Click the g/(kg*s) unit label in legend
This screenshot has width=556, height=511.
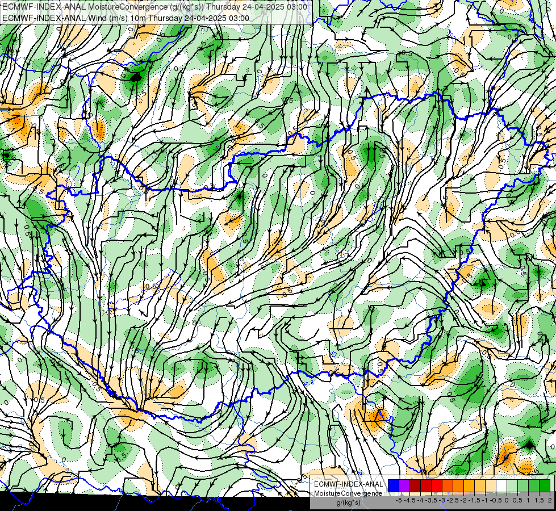click(x=349, y=502)
